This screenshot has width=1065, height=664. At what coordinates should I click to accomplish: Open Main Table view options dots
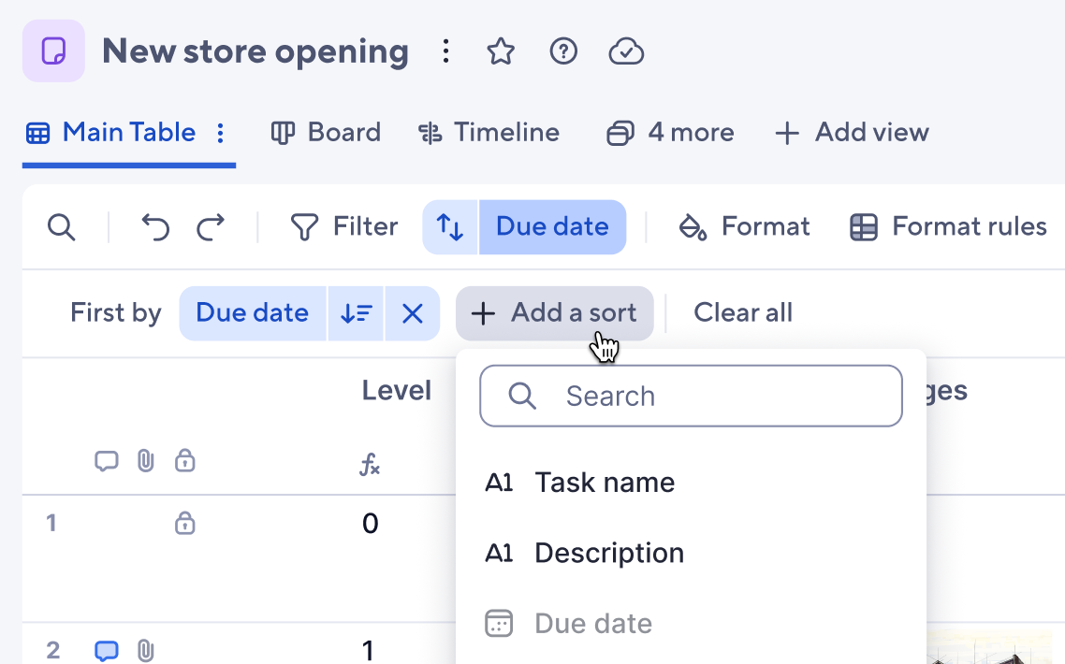(220, 133)
